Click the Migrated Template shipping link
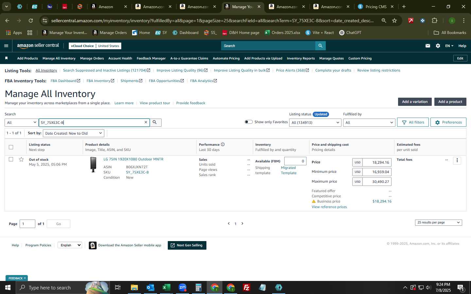Screen dimensions: 471x294 (288, 170)
